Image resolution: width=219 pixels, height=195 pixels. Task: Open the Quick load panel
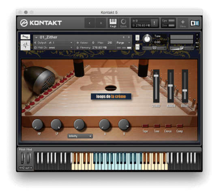[x=123, y=23]
